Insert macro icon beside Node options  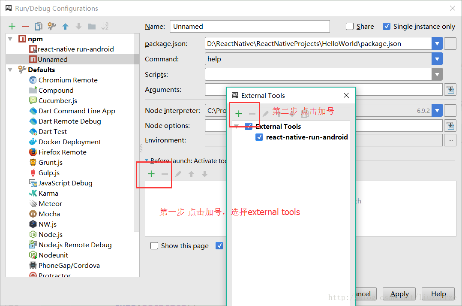(x=450, y=126)
